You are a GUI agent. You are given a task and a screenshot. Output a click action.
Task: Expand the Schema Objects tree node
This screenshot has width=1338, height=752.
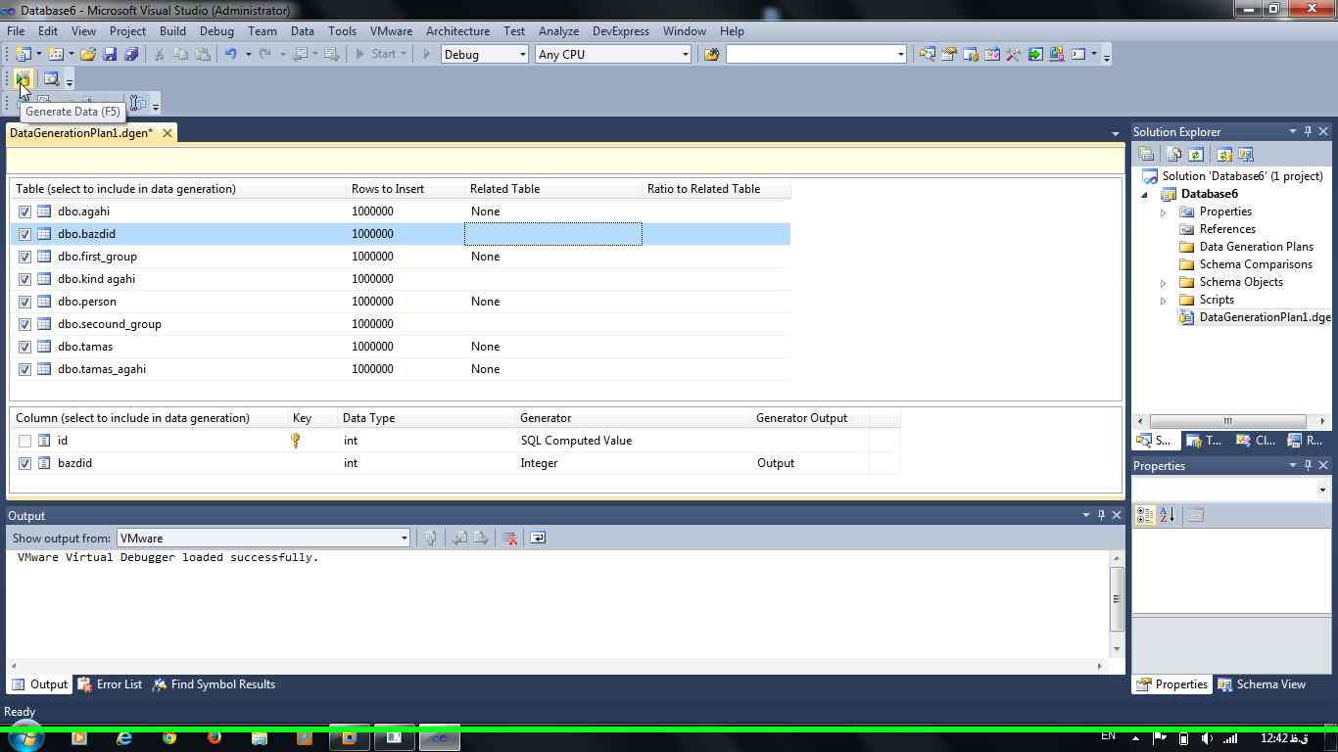pos(1164,282)
